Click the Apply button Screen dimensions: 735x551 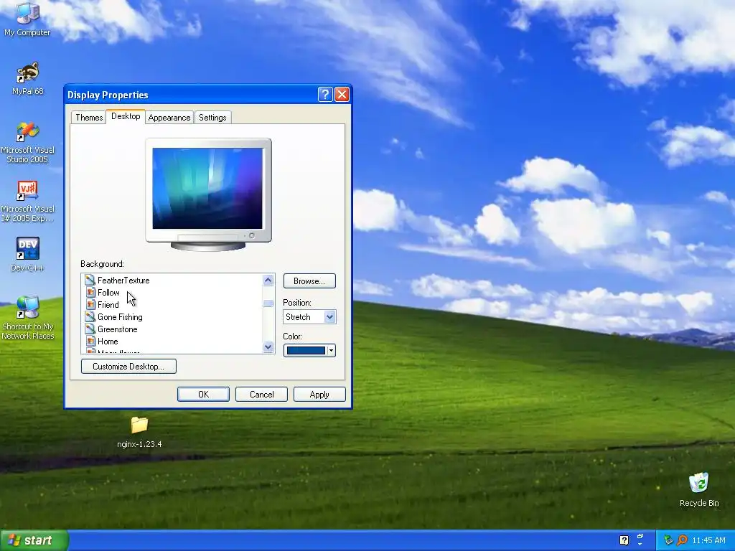319,394
